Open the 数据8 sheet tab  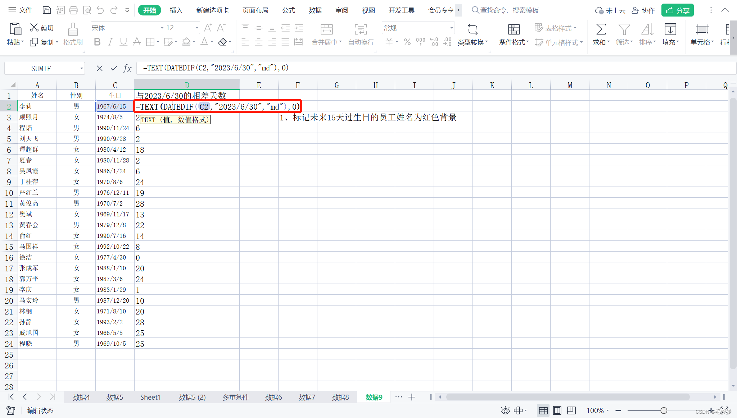pyautogui.click(x=340, y=397)
